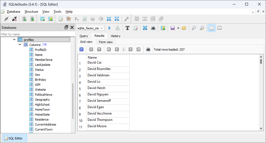Click the SQL Editor taskbar button

(x=15, y=138)
